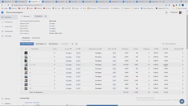This screenshot has width=188, height=106.
Task: Open a new browser tab
Action: pyautogui.click(x=164, y=2)
